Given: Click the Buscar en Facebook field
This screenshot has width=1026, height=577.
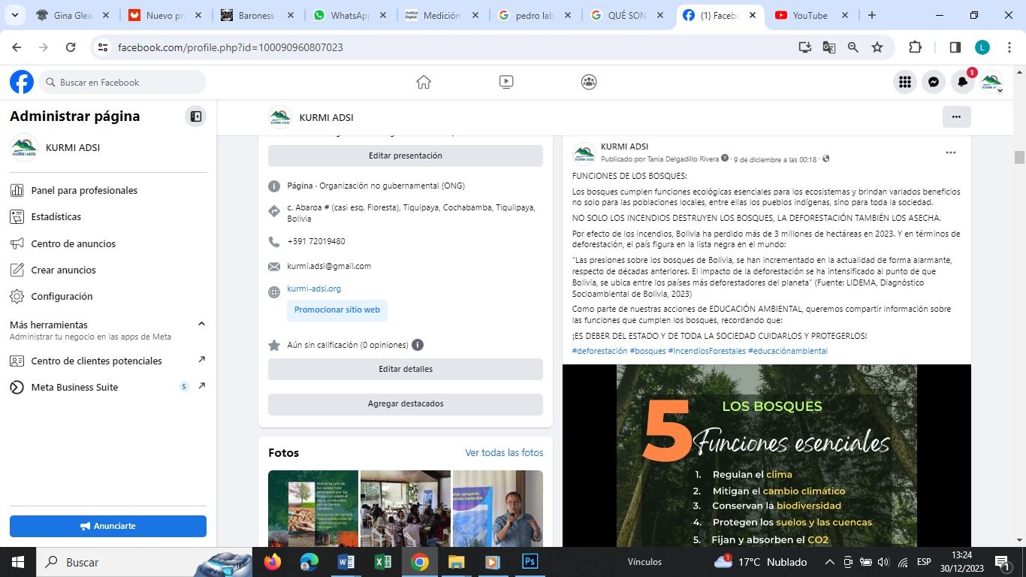Looking at the screenshot, I should [x=122, y=82].
